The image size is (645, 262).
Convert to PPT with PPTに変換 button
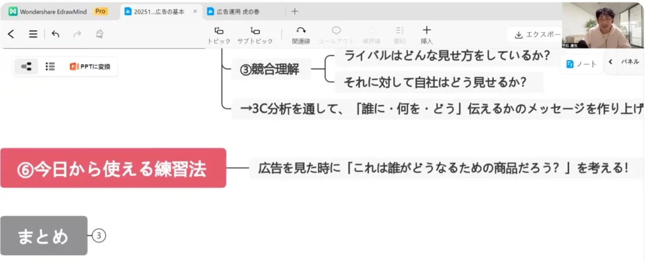(x=90, y=66)
